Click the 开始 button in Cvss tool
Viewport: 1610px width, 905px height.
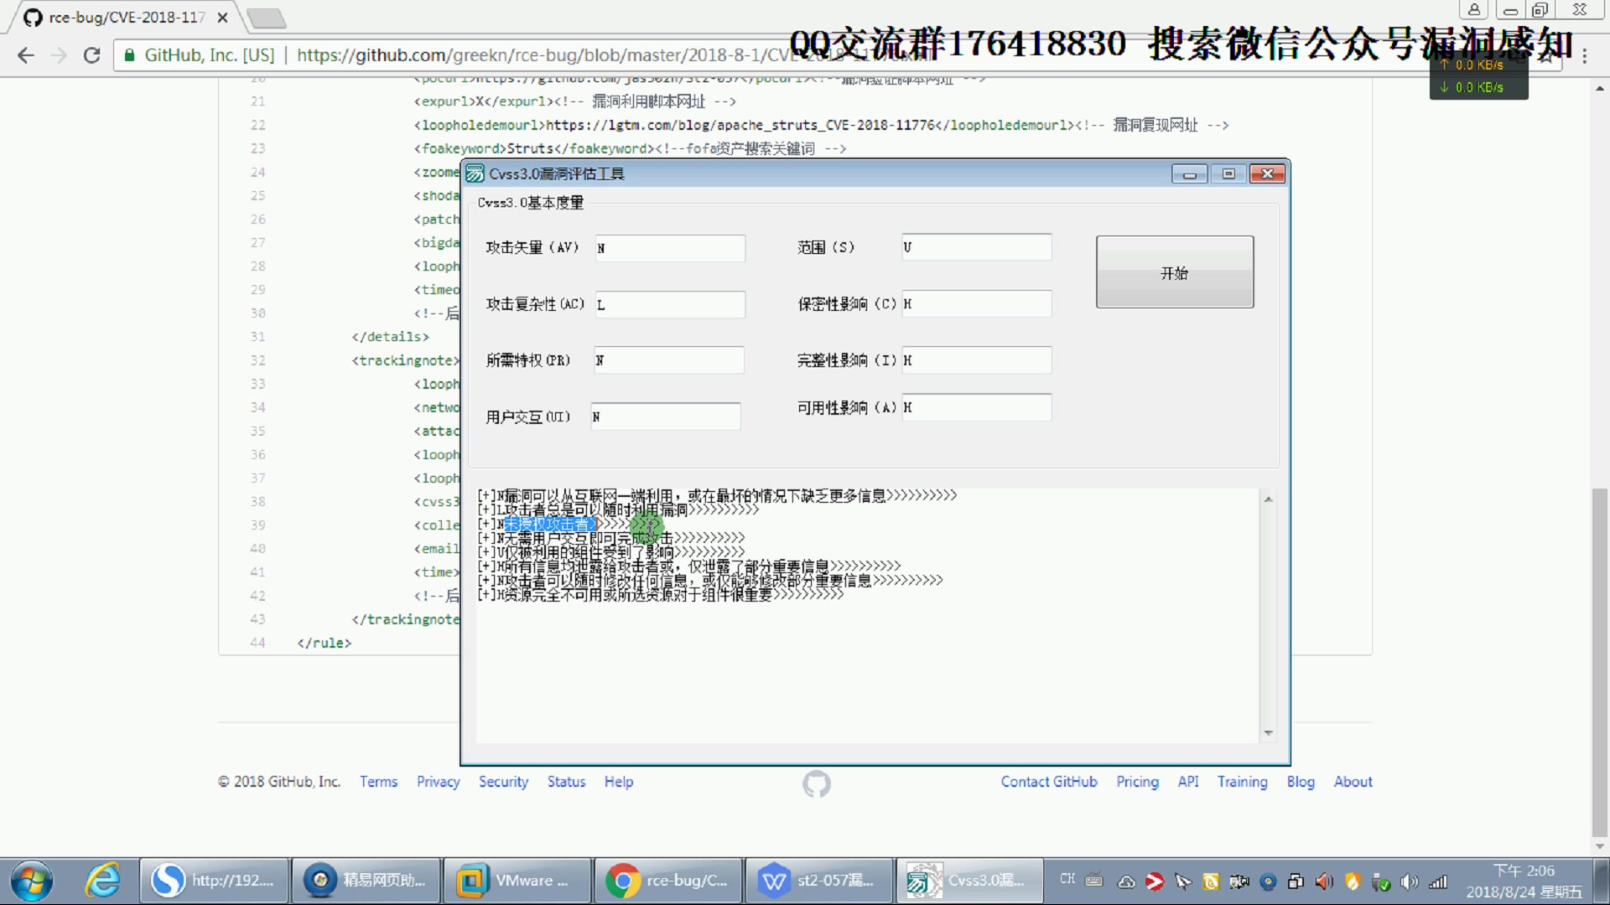[1174, 272]
